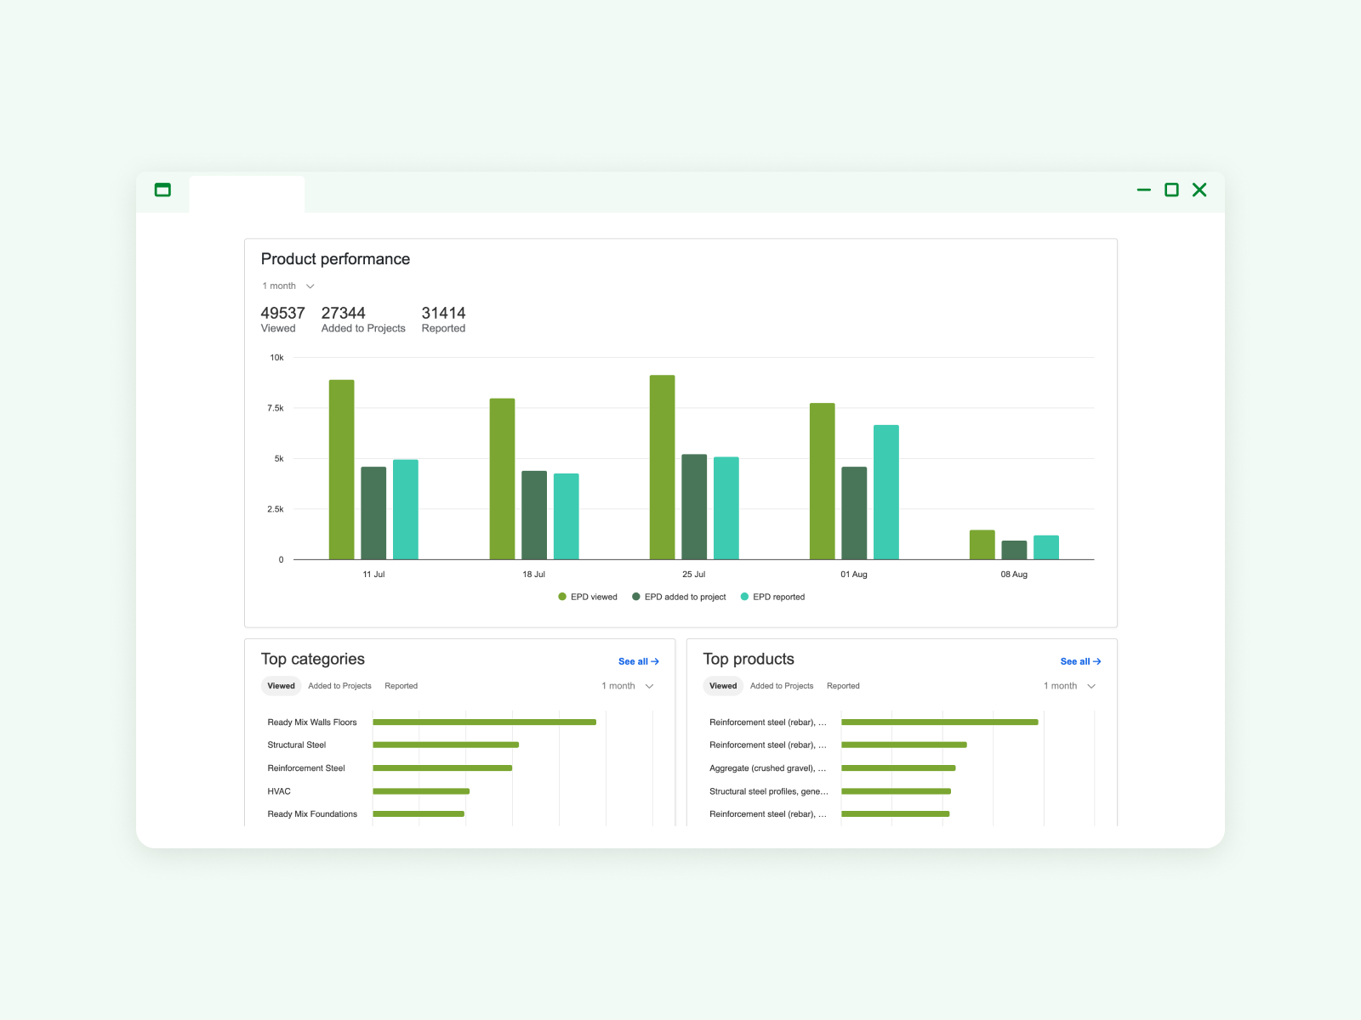Expand the 1 month dropdown in Top products
Screen dimensions: 1361x1020
click(1068, 686)
